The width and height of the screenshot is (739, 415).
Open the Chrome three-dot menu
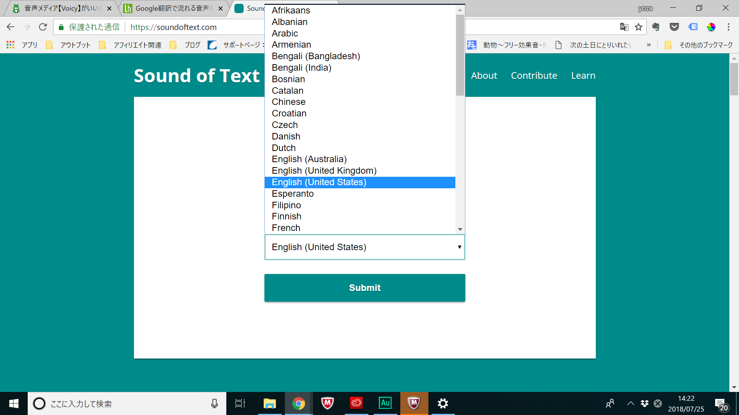[729, 27]
